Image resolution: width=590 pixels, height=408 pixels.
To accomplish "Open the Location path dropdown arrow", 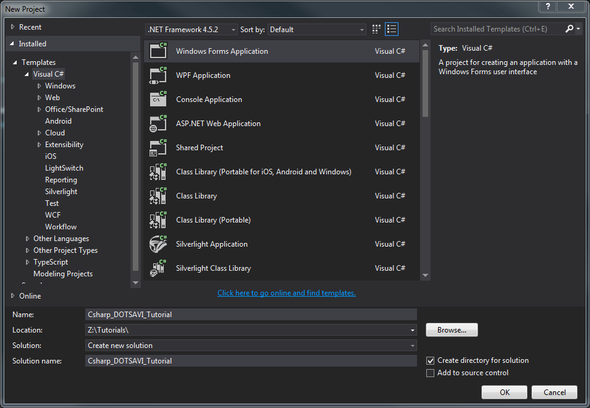I will [413, 330].
